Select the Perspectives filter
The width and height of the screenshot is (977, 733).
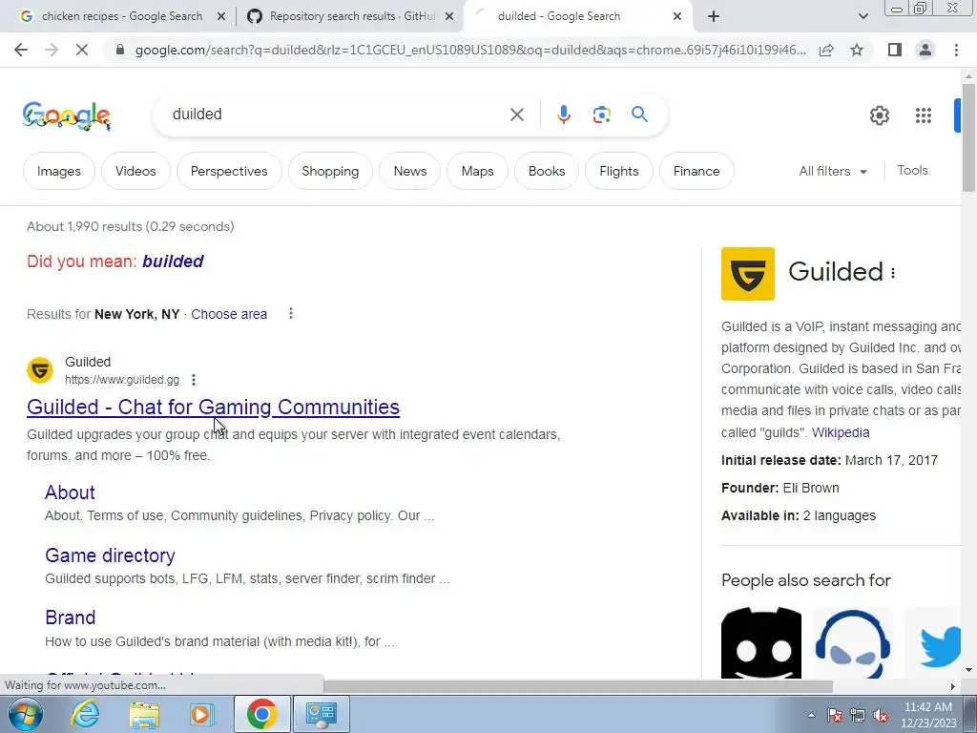click(229, 171)
